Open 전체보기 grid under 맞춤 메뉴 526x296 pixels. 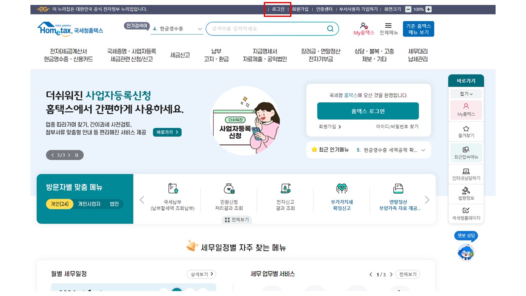237,220
